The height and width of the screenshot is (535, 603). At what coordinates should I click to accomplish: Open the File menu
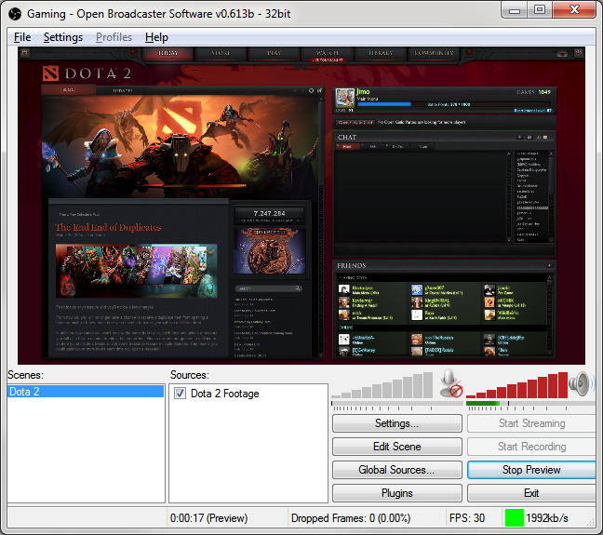click(x=22, y=37)
